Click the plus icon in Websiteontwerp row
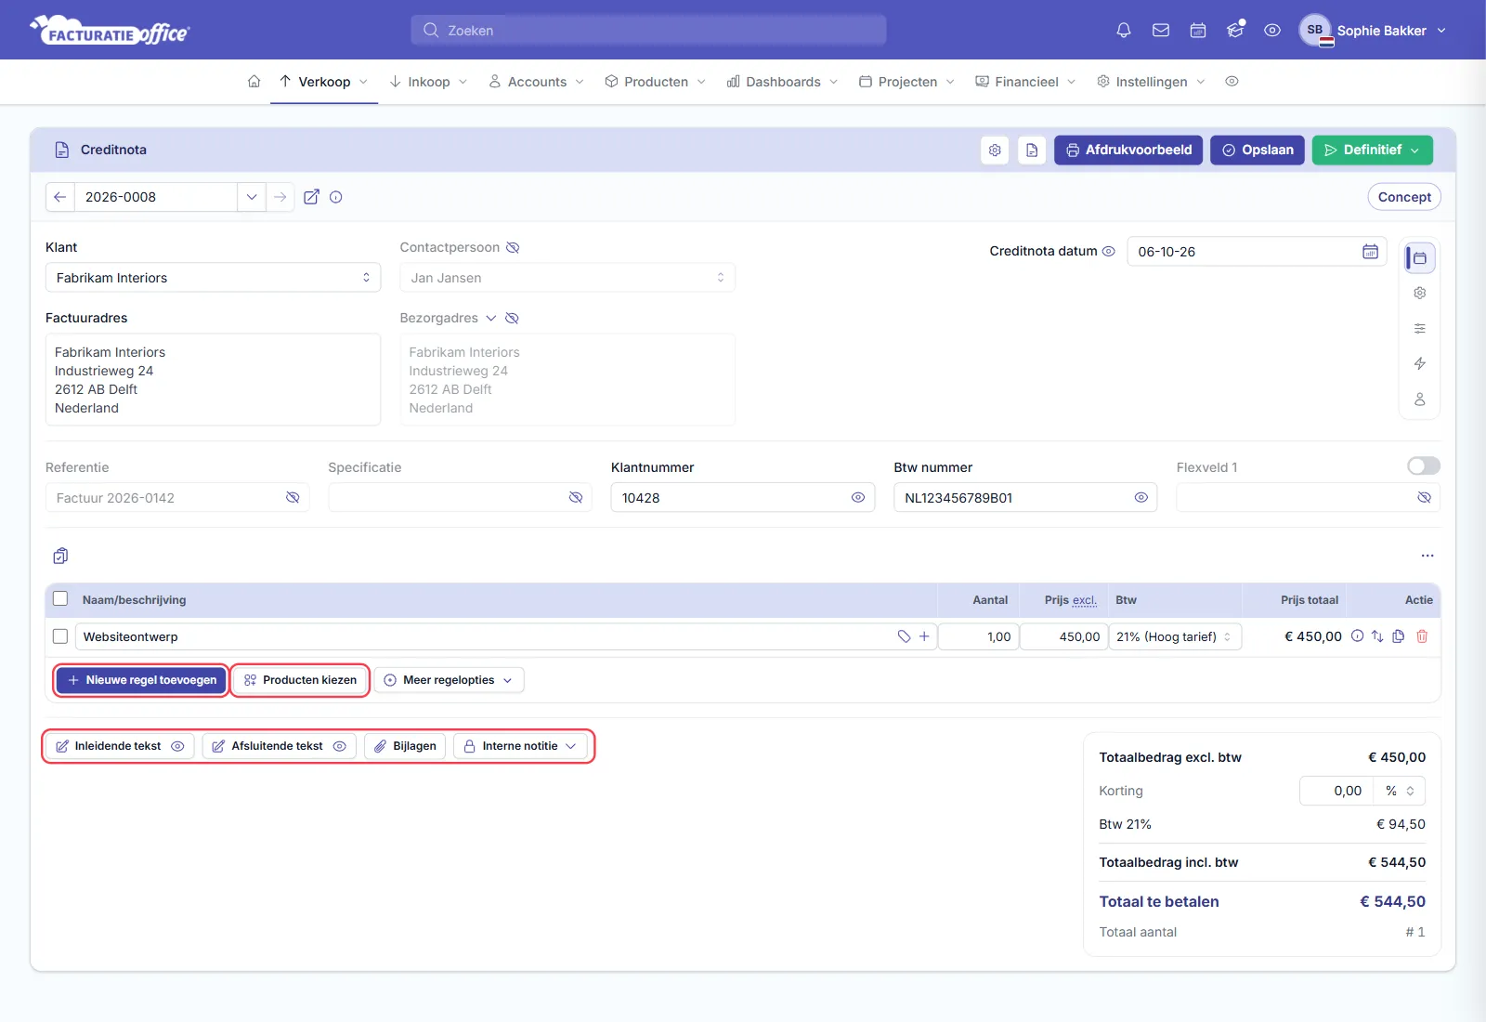1486x1022 pixels. coord(924,636)
